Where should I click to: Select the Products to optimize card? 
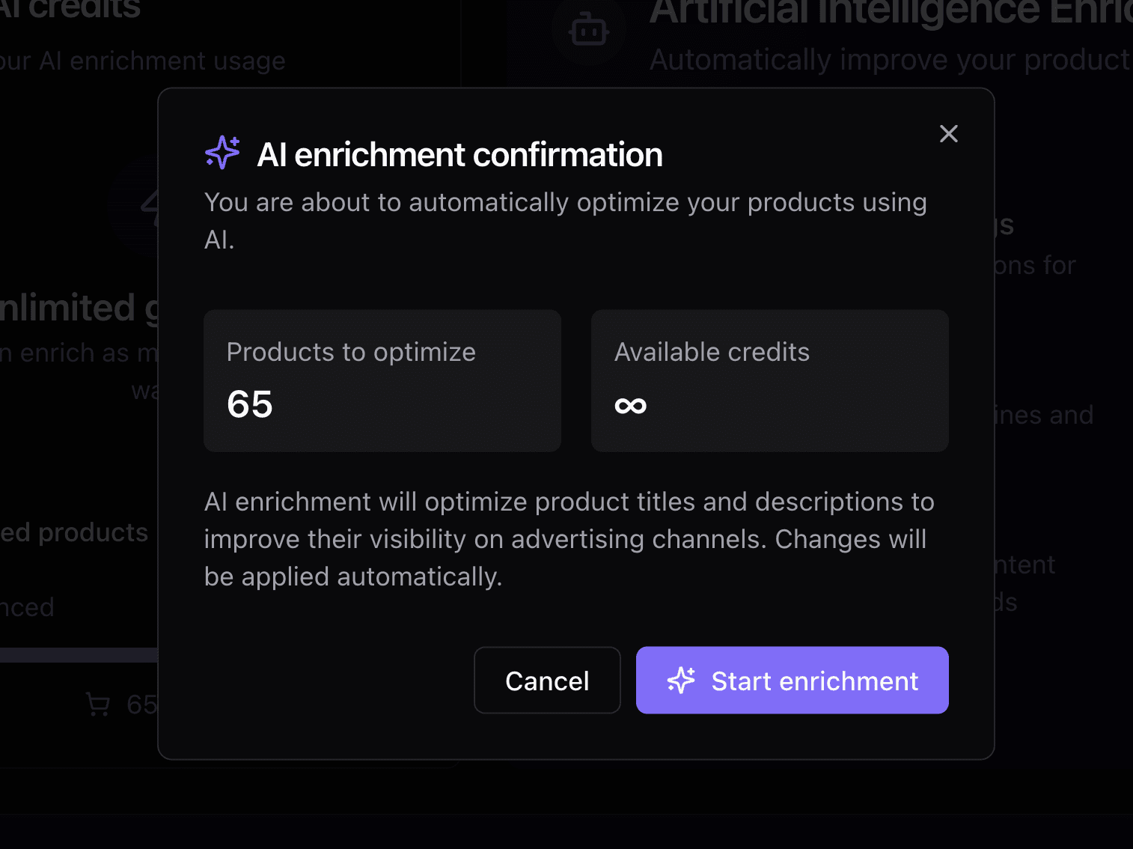tap(382, 380)
